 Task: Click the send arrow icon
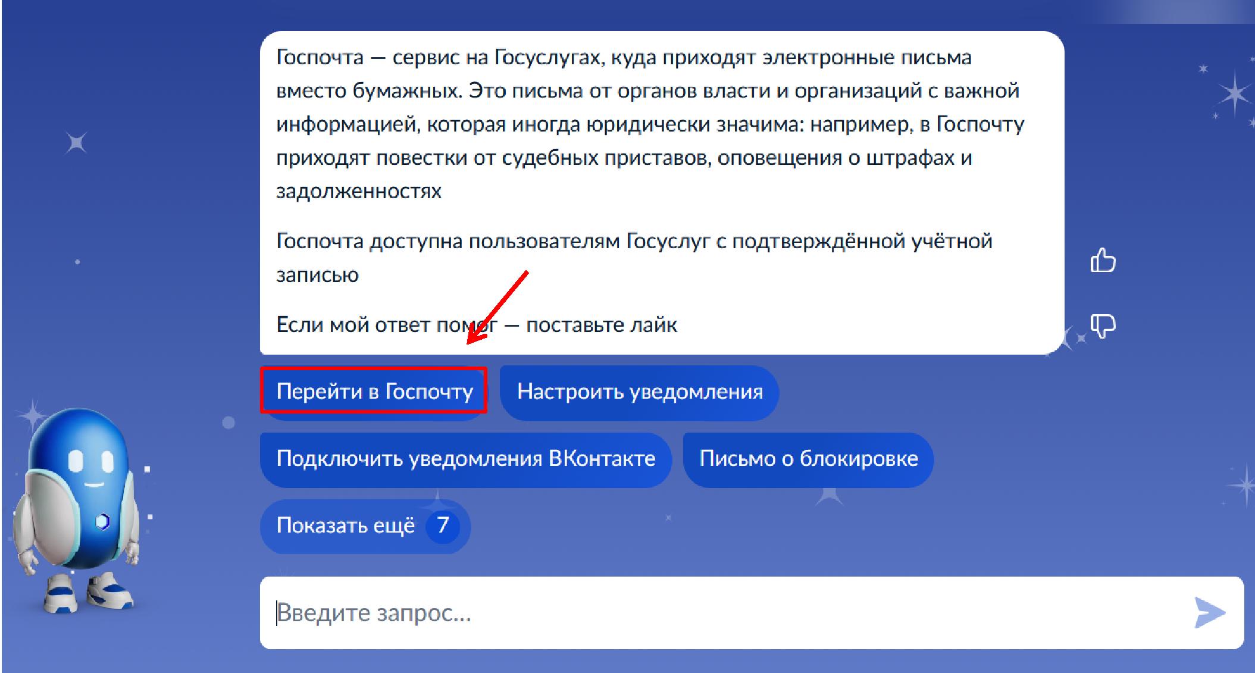coord(1209,613)
